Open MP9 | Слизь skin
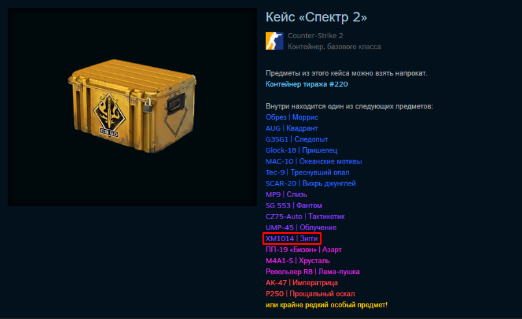522x319 pixels. tap(286, 195)
